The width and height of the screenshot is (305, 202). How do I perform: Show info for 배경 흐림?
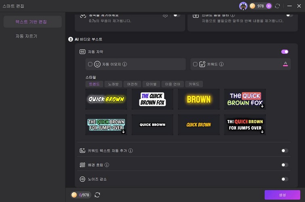(107, 165)
